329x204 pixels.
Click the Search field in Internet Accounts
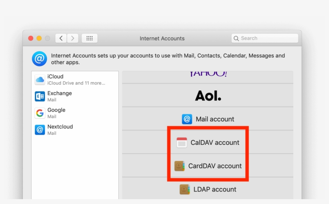265,38
